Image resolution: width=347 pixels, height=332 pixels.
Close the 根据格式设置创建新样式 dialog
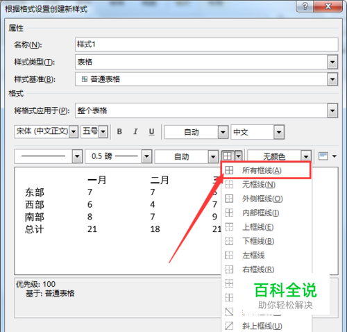[328, 6]
